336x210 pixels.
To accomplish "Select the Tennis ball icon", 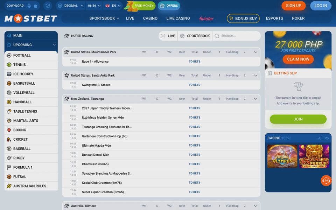I will (x=9, y=65).
